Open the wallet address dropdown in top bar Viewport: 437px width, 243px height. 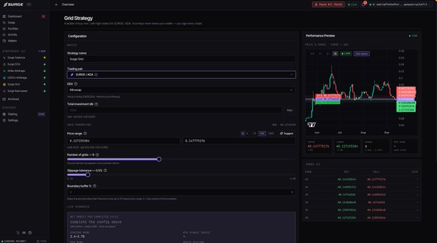(x=400, y=4)
